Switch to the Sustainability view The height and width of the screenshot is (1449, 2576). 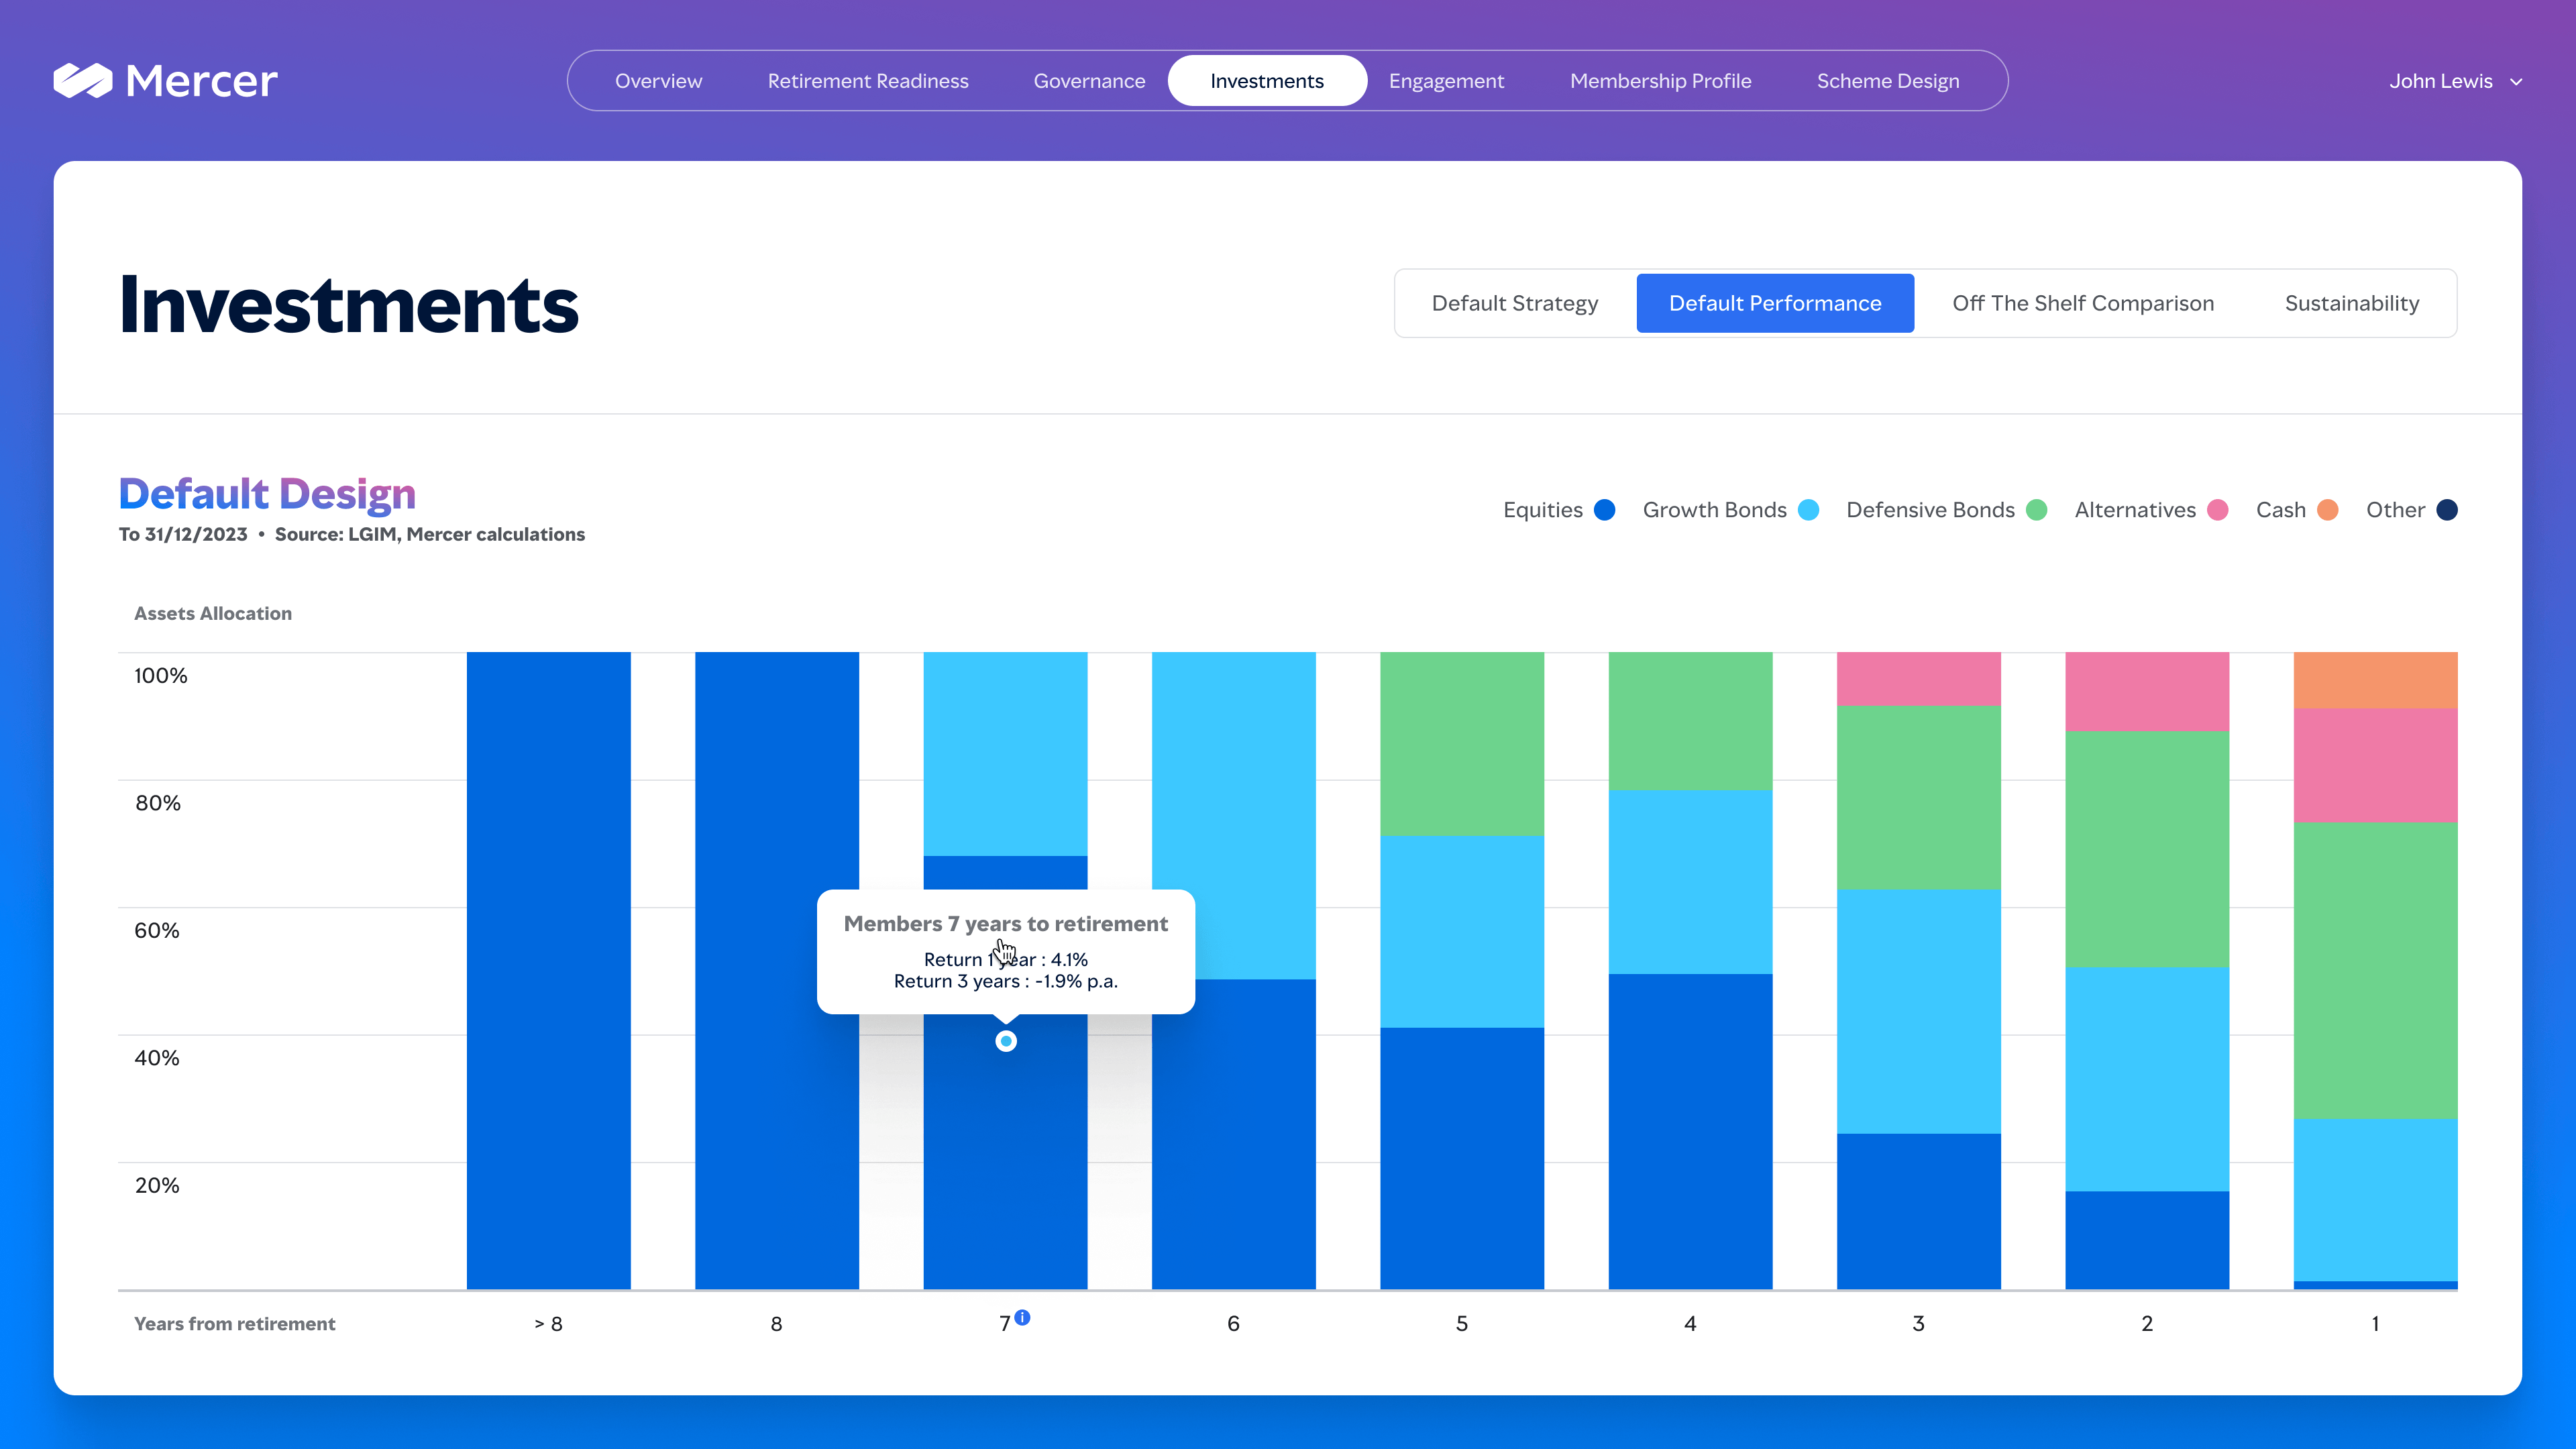click(x=2352, y=303)
